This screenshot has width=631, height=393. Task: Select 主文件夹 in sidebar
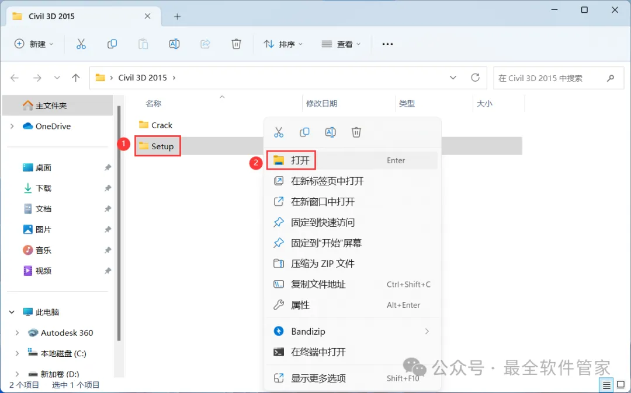[57, 106]
